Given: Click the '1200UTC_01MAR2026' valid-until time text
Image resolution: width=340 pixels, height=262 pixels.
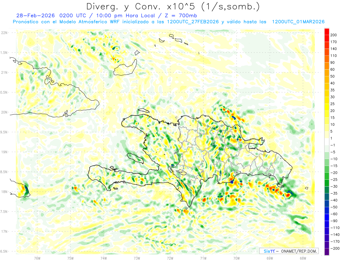Looking at the screenshot, I should 298,22.
